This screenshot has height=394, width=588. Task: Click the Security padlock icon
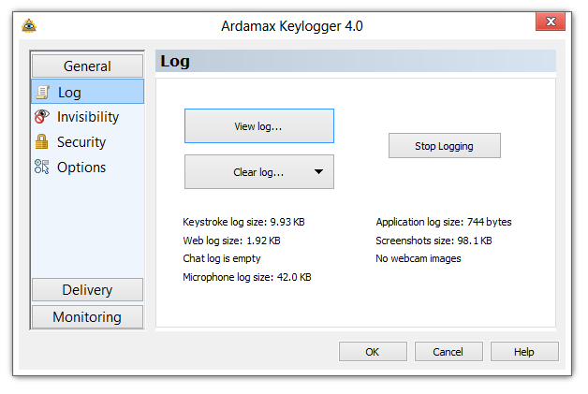pos(41,141)
